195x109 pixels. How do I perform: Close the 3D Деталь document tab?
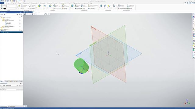[32, 12]
